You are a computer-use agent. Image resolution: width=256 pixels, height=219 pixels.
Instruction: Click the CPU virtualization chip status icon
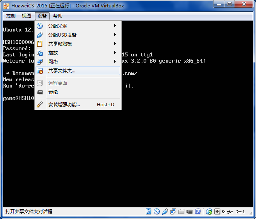[x=197, y=212]
